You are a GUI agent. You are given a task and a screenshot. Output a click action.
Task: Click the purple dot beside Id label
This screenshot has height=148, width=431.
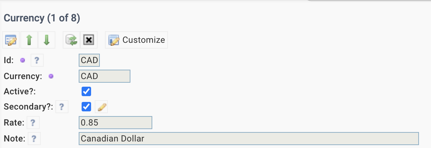(23, 60)
